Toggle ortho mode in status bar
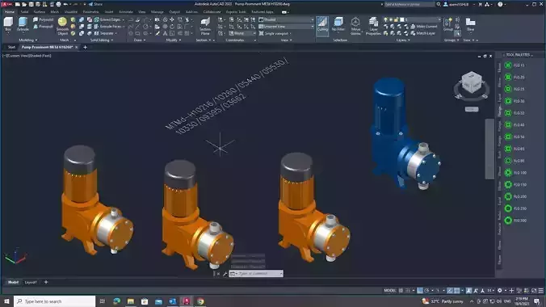 (x=420, y=290)
